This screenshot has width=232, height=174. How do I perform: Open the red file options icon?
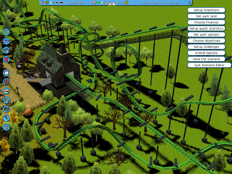(x=6, y=59)
